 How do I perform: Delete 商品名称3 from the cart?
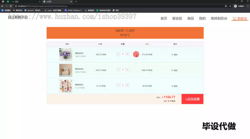(x=175, y=86)
